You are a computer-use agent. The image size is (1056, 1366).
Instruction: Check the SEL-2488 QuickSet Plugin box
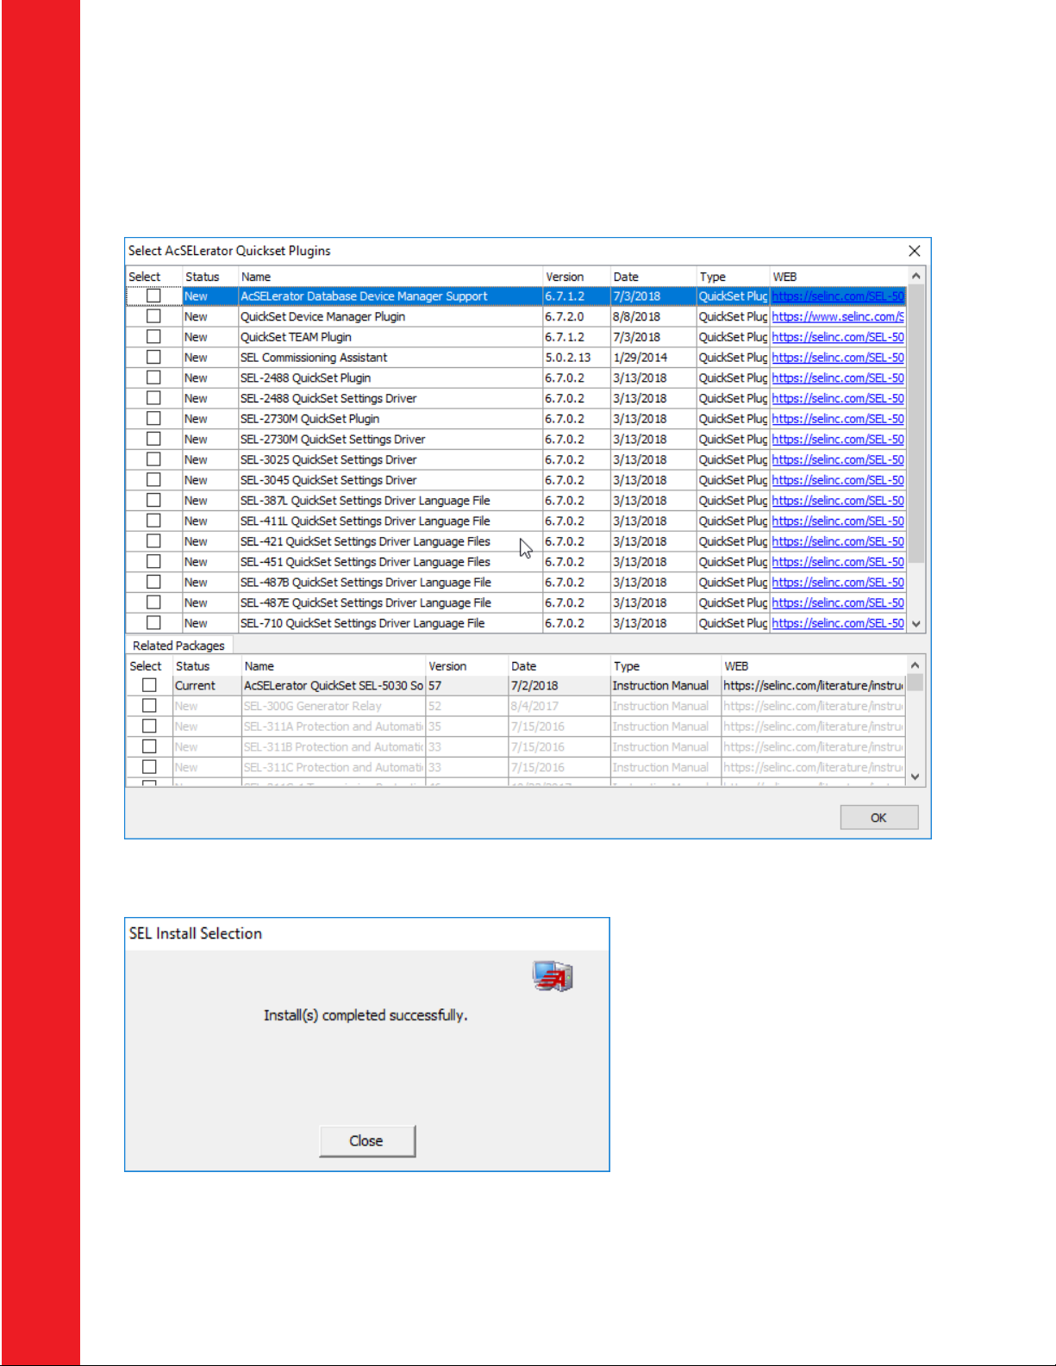153,377
